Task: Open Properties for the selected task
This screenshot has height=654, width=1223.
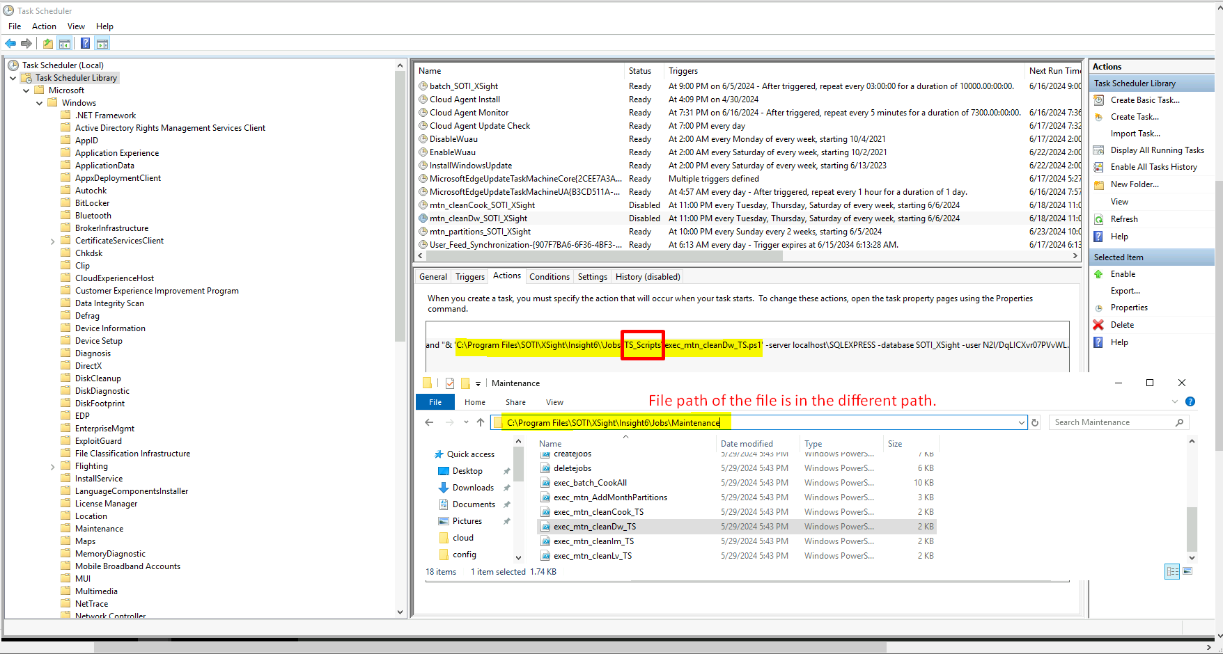Action: coord(1128,307)
